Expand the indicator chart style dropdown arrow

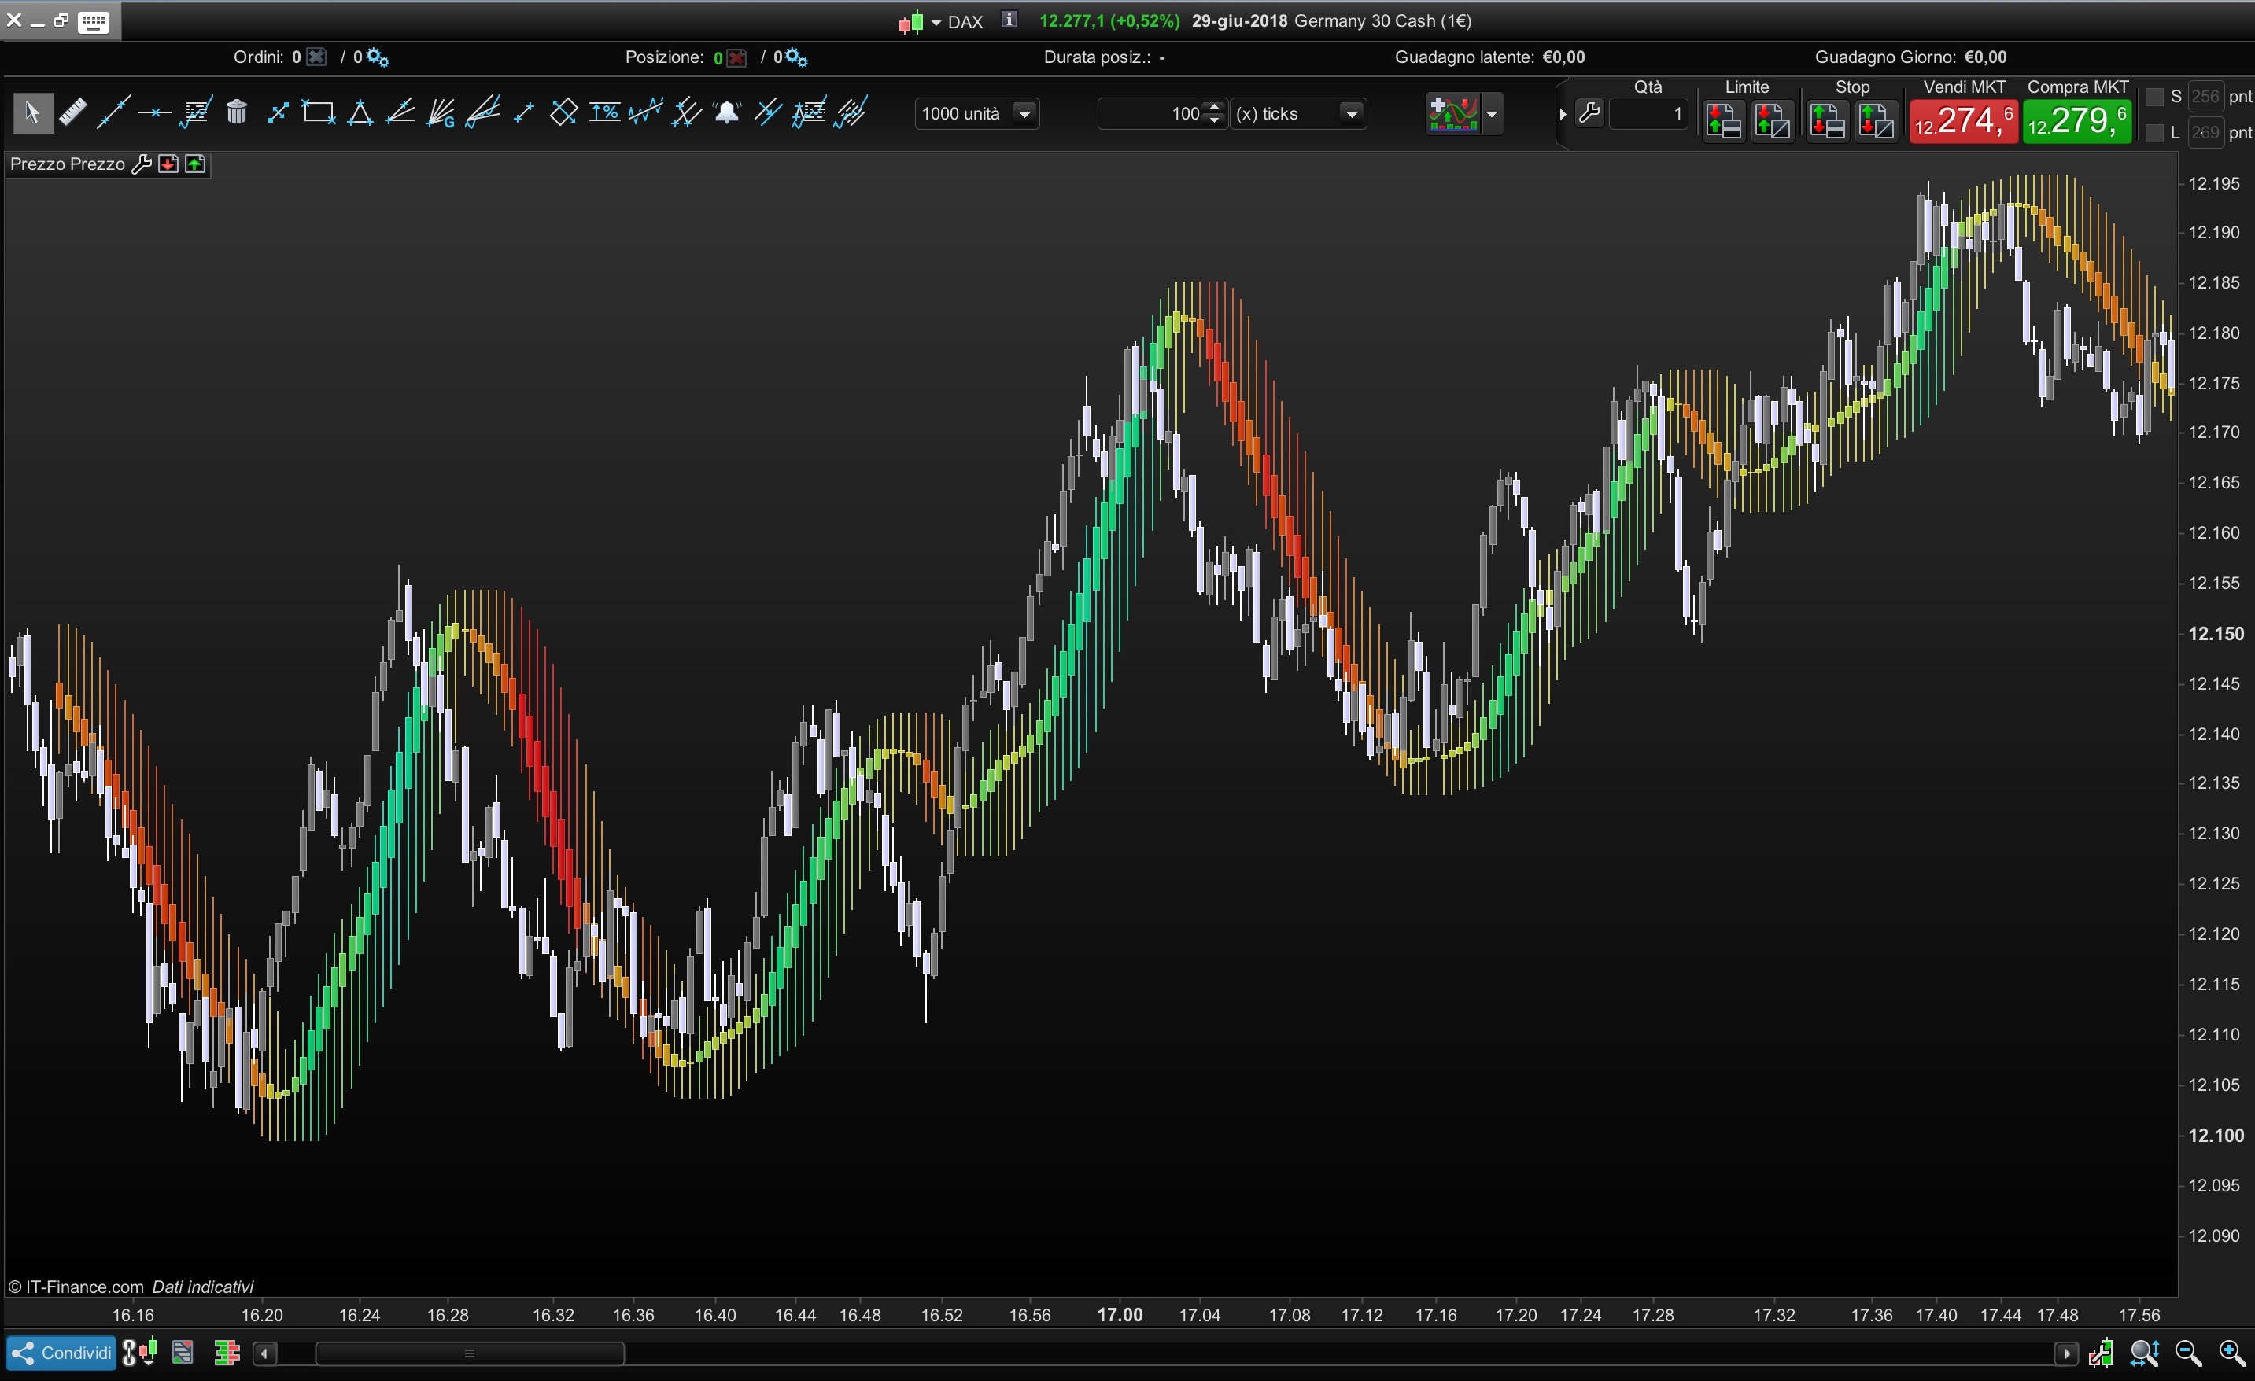[x=1492, y=114]
